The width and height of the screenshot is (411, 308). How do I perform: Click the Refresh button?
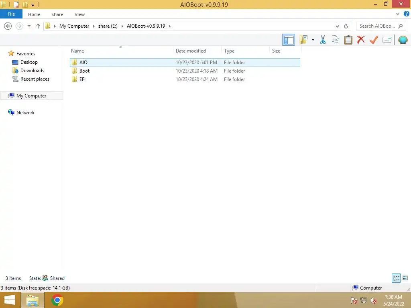point(346,26)
